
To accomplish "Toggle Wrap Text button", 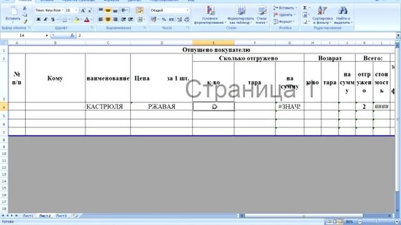I will coord(139,11).
